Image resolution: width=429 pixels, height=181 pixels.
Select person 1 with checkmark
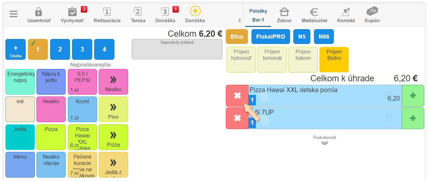tap(38, 49)
